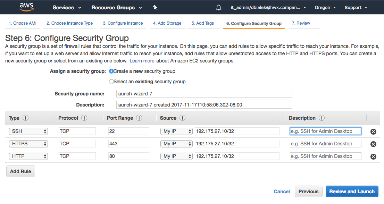The image size is (384, 204).
Task: Go to the 3. Configure Instance tab
Action: tap(123, 23)
